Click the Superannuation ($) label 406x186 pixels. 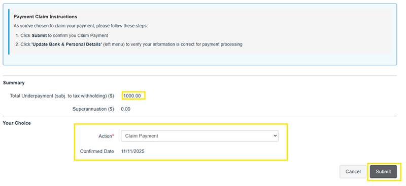pyautogui.click(x=93, y=109)
